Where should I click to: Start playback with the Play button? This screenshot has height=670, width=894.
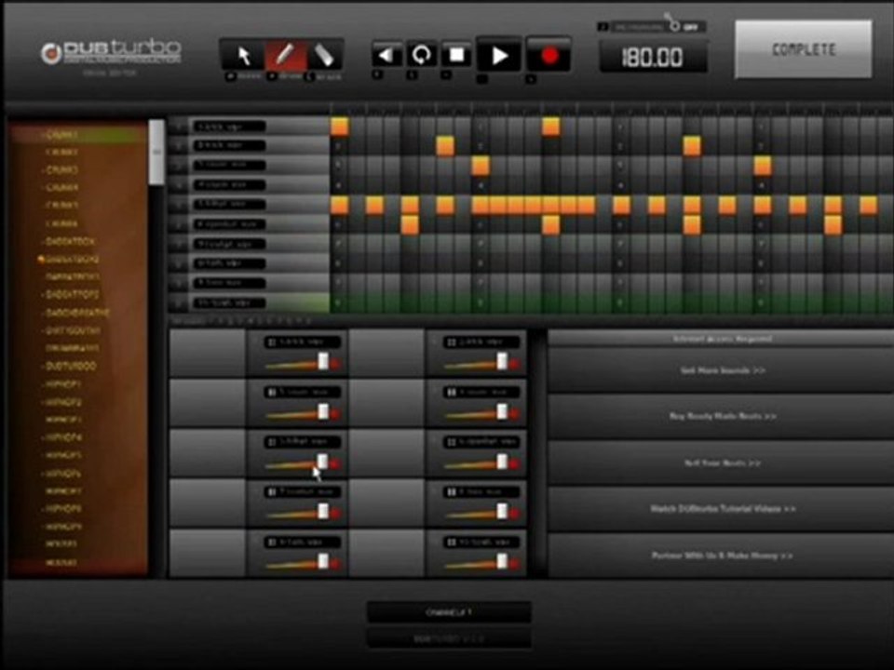499,55
